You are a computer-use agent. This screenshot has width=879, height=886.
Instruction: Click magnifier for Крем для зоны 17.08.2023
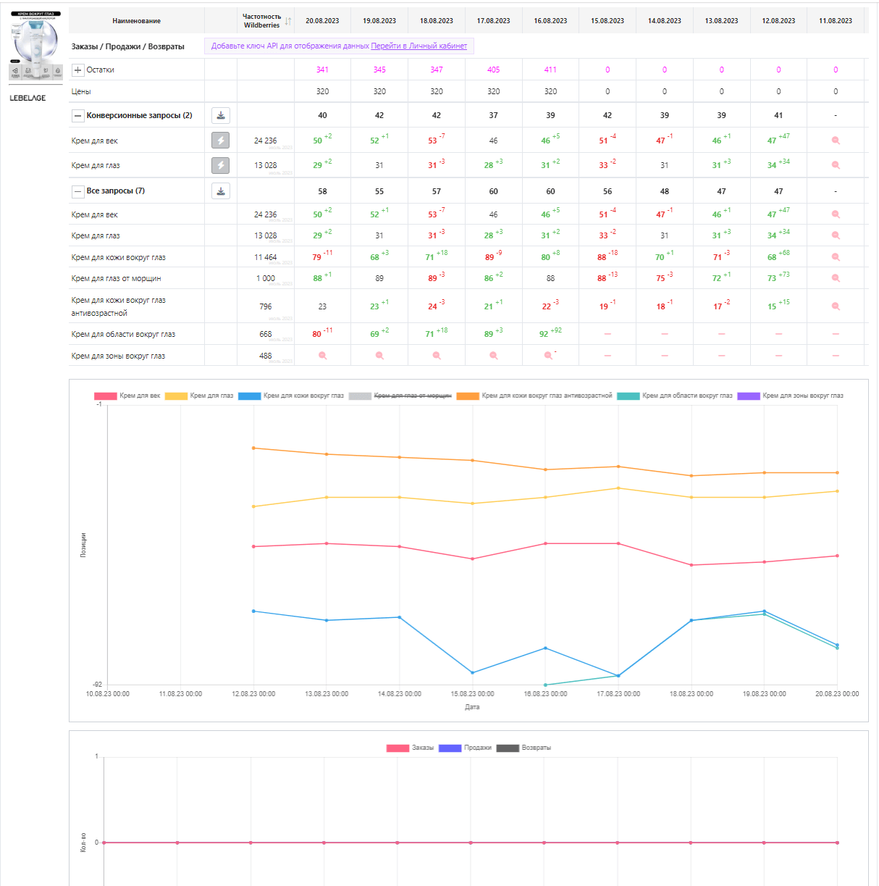pyautogui.click(x=493, y=356)
